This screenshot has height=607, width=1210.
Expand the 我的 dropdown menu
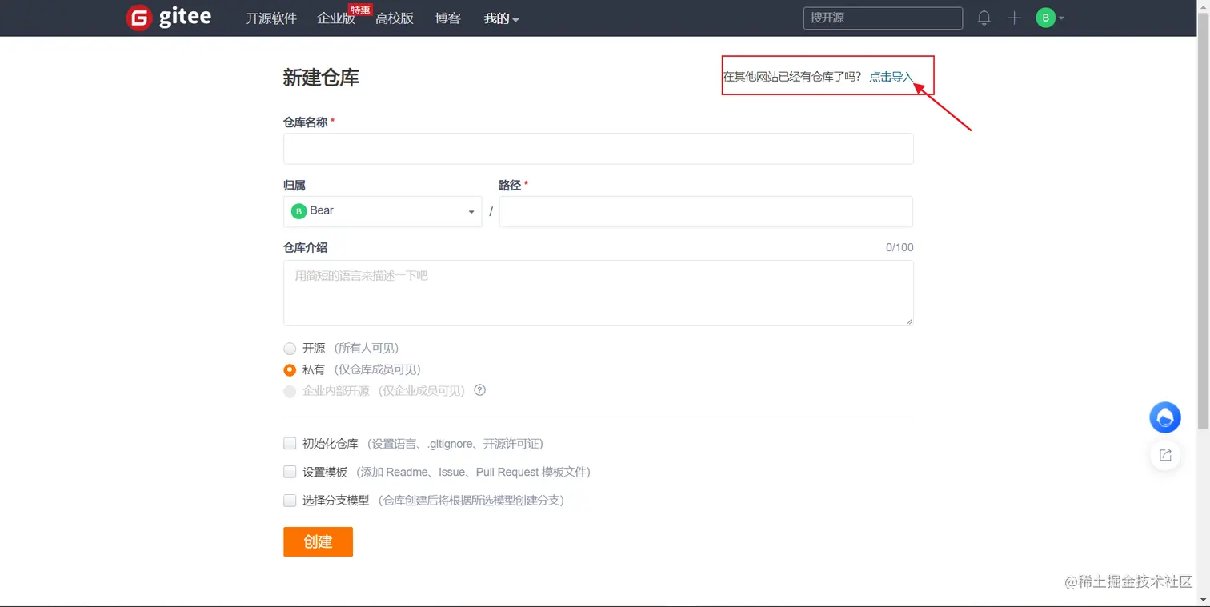pyautogui.click(x=501, y=18)
